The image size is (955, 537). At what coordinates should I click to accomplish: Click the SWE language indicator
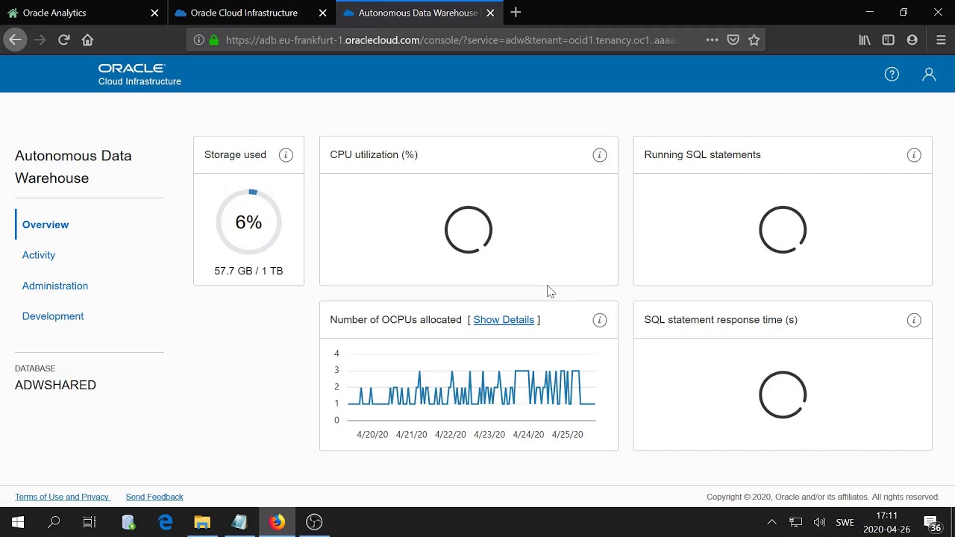[x=845, y=522]
